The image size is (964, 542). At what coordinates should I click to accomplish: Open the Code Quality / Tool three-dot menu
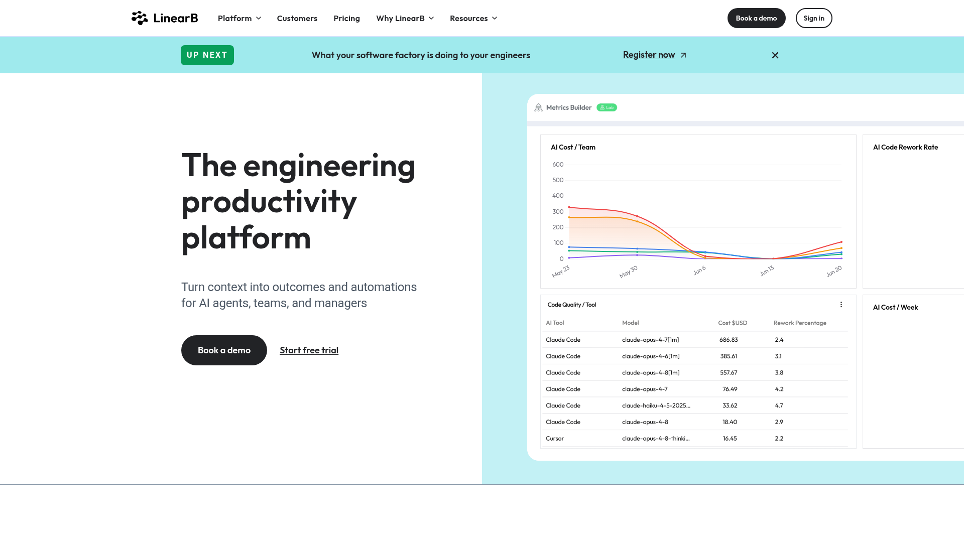[841, 305]
